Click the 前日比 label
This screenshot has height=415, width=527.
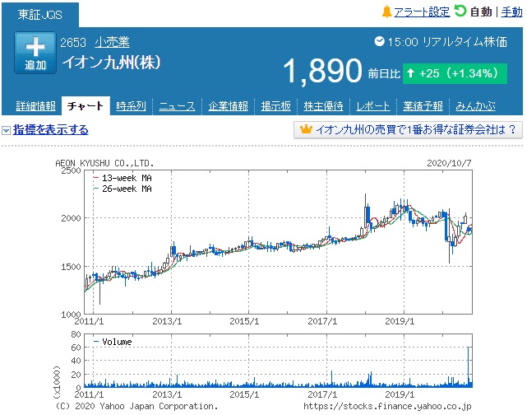[x=384, y=73]
